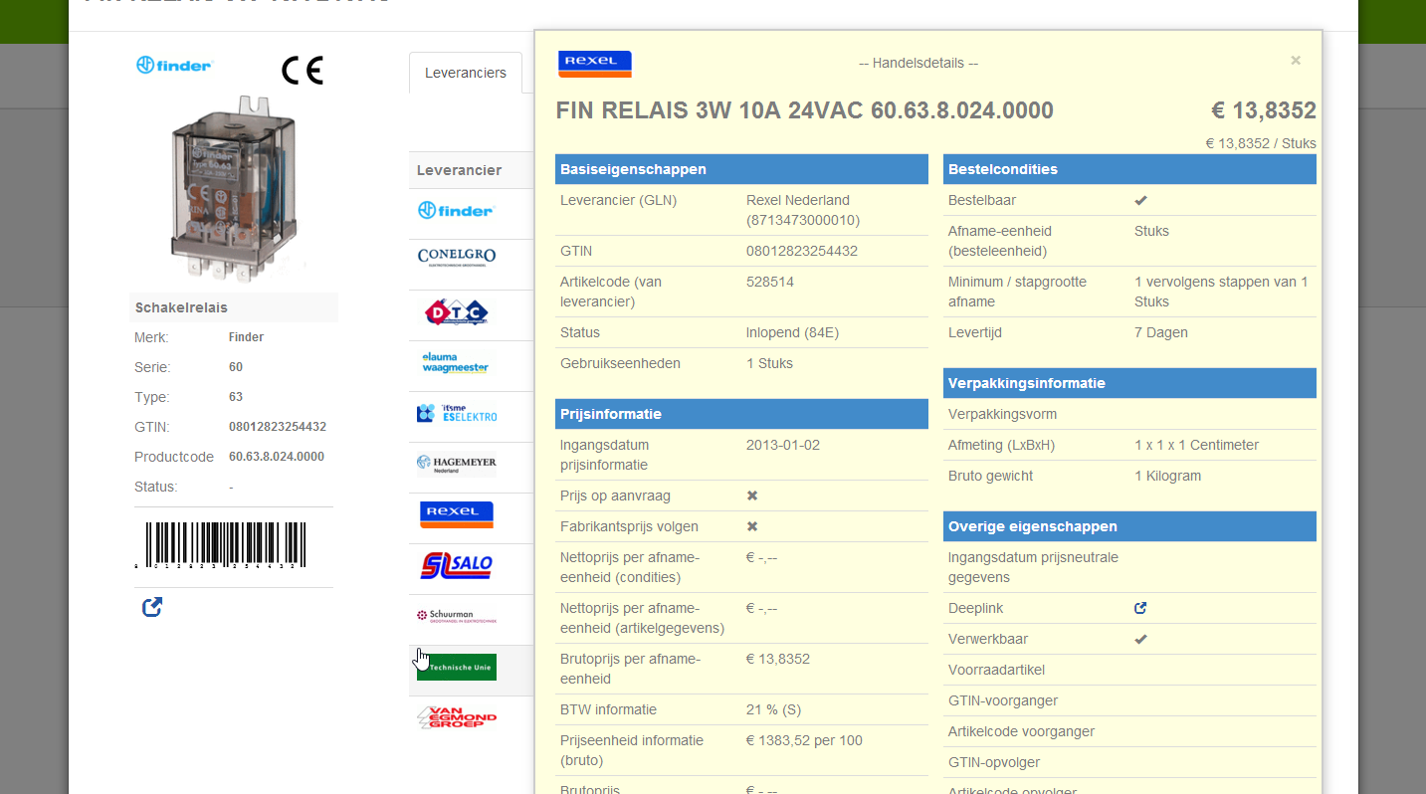Open the Deeplink external link icon

1140,608
